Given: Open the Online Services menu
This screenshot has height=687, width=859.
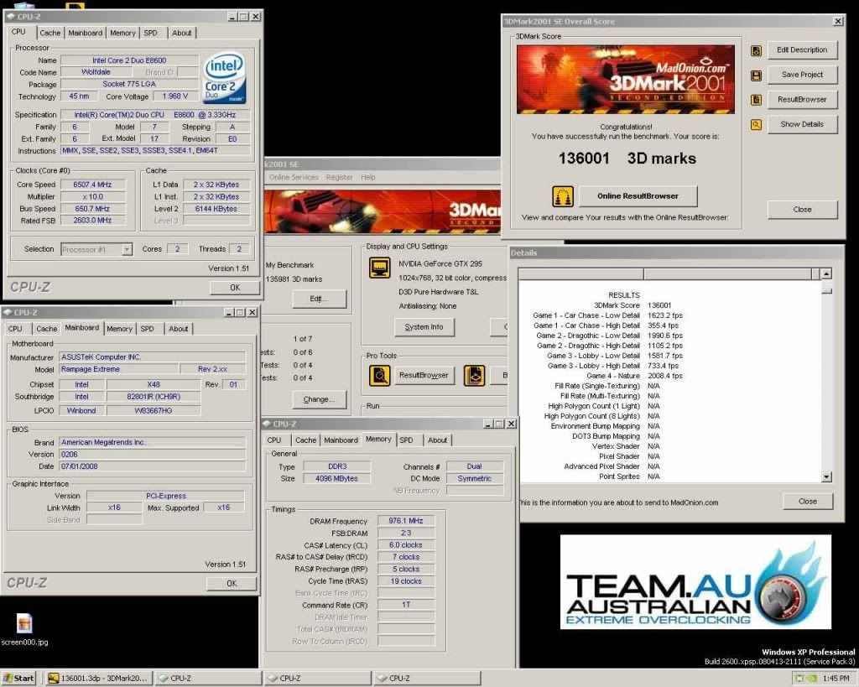Looking at the screenshot, I should coord(294,178).
